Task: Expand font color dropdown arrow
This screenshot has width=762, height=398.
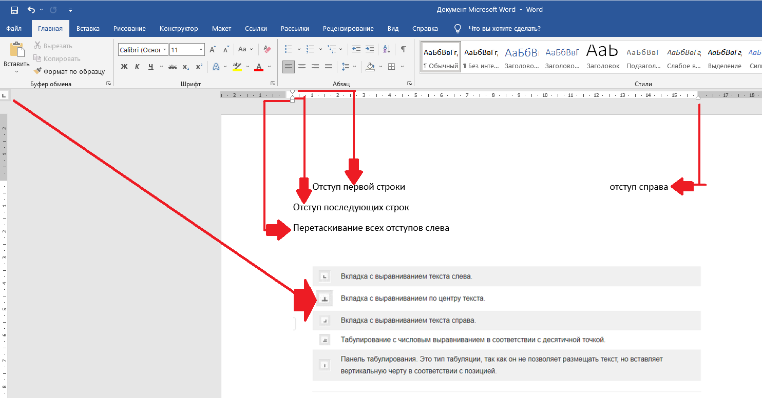Action: coord(270,67)
